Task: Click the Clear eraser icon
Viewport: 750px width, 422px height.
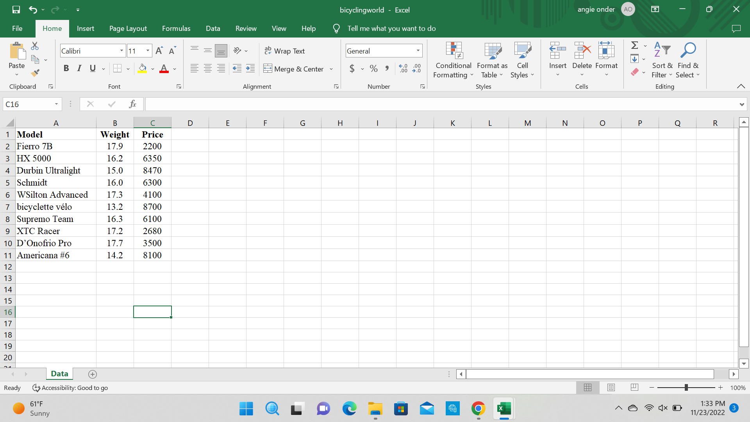Action: click(635, 72)
